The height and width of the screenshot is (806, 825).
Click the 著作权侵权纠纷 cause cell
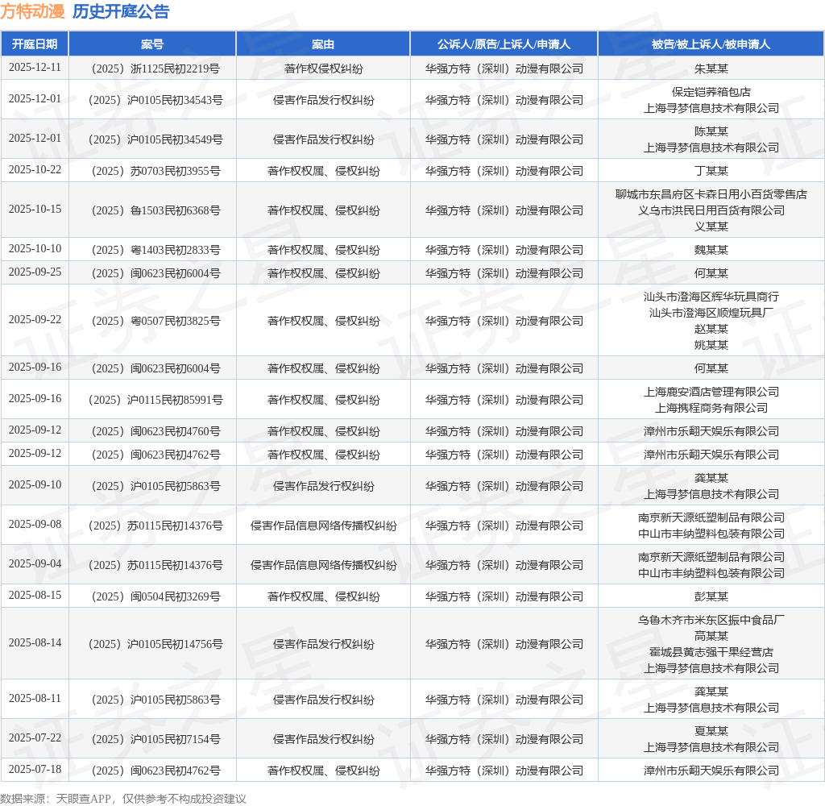(323, 69)
